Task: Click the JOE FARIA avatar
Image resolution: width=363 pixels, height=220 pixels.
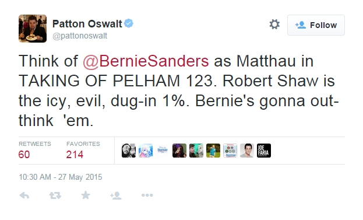Action: pyautogui.click(x=264, y=151)
